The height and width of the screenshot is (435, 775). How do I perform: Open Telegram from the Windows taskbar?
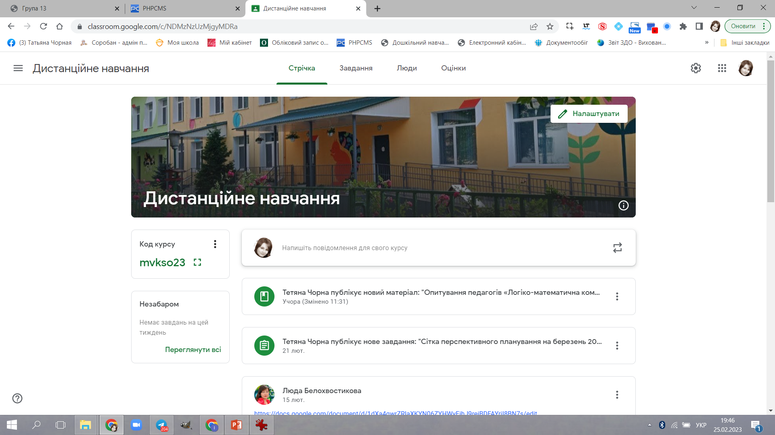click(162, 425)
